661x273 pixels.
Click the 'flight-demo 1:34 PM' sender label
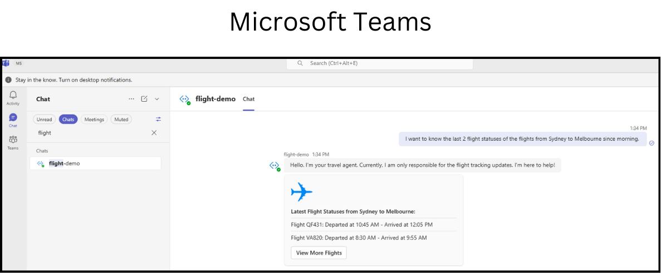[x=306, y=155]
